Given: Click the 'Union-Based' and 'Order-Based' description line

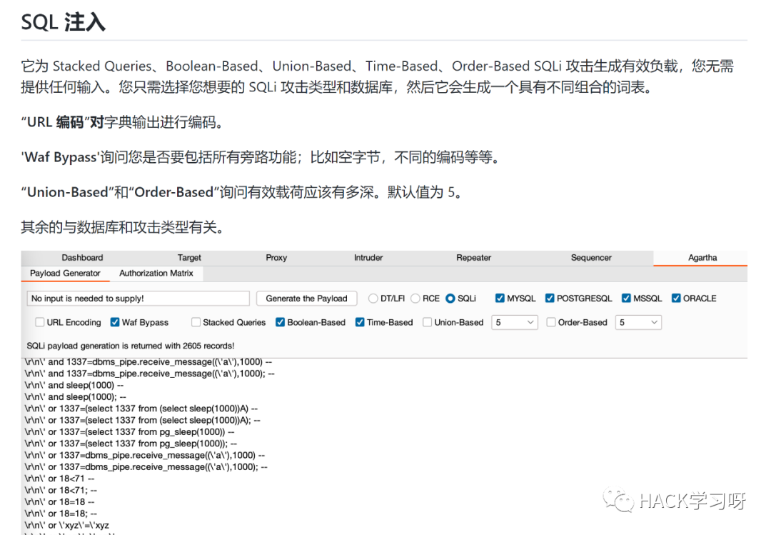Looking at the screenshot, I should pos(243,192).
